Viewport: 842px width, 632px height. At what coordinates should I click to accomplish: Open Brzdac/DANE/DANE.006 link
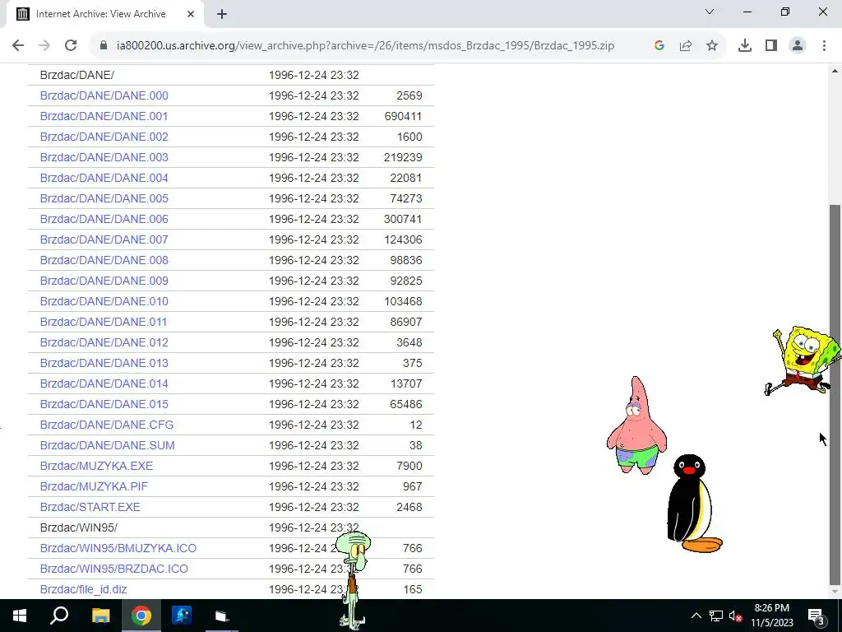click(x=104, y=219)
